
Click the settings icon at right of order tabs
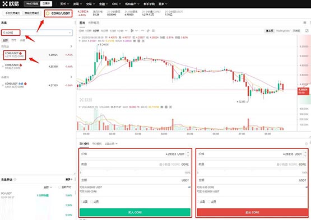307,144
